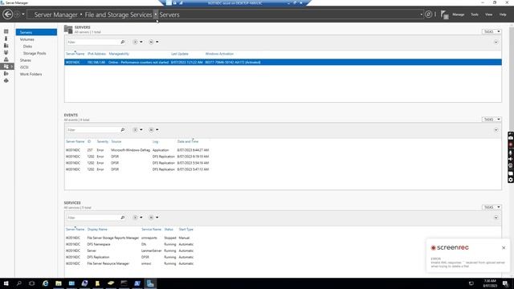Open iSCSI in the side navigation

[x=24, y=67]
